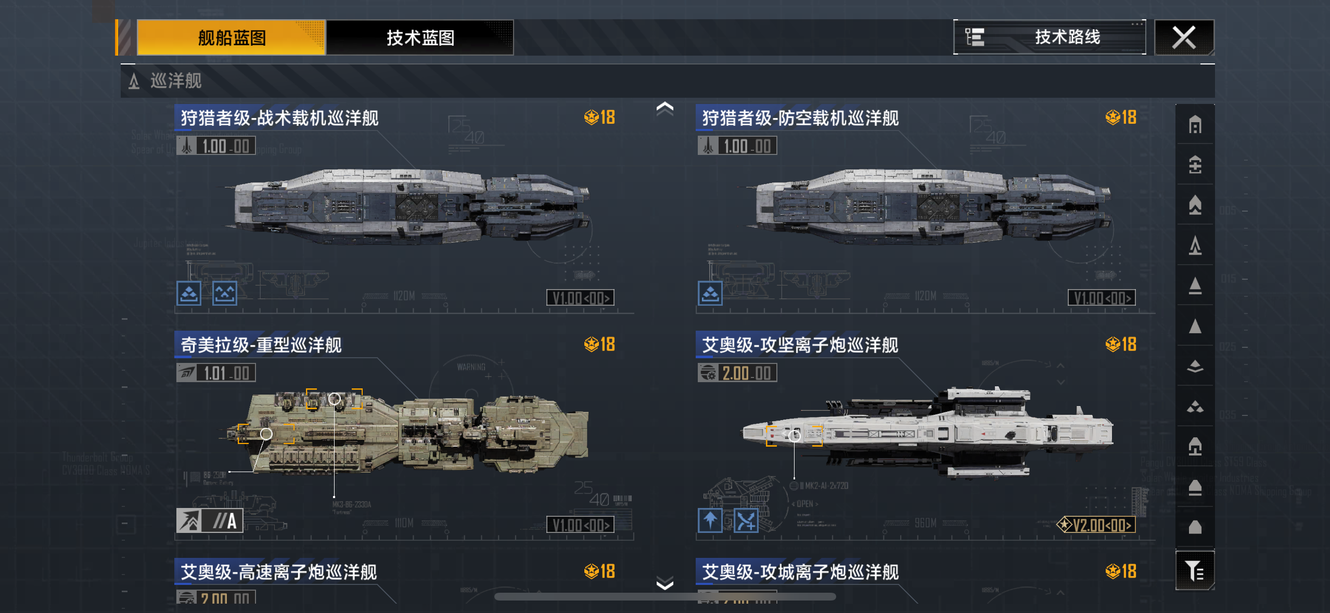This screenshot has width=1330, height=613.
Task: Click the down chevron below ship list
Action: click(x=665, y=583)
